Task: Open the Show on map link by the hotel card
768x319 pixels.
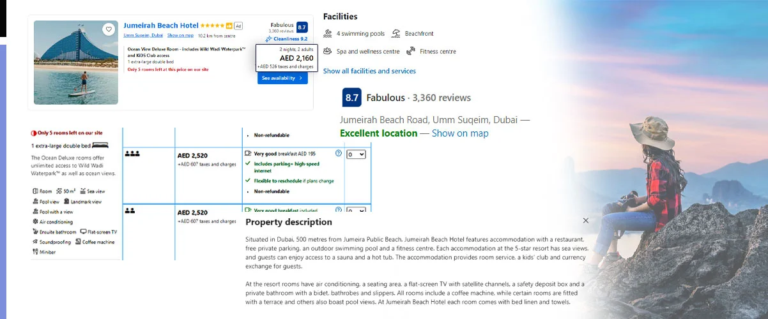Action: coord(180,36)
